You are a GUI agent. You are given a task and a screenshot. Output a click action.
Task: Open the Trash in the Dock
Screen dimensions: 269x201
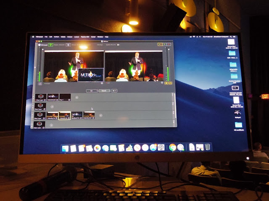click(x=207, y=147)
